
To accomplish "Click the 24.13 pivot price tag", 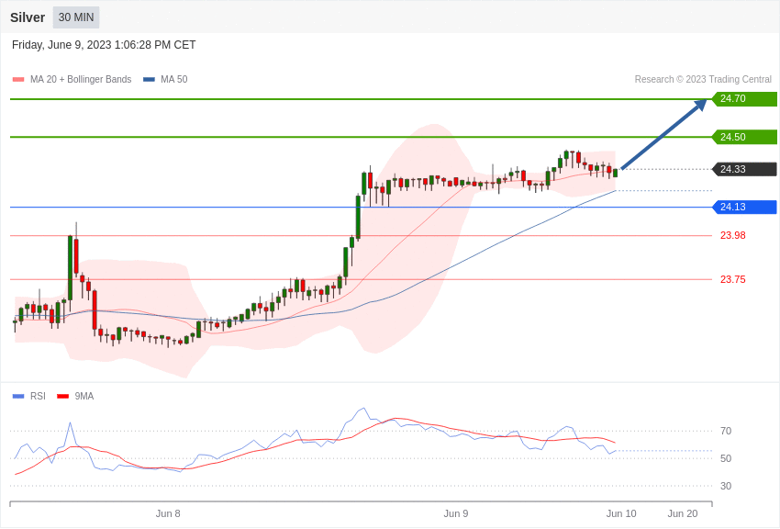I will pyautogui.click(x=744, y=207).
